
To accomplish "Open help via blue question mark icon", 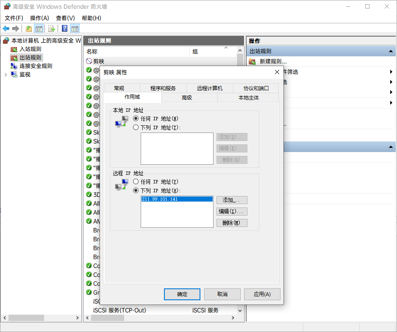I will click(65, 28).
